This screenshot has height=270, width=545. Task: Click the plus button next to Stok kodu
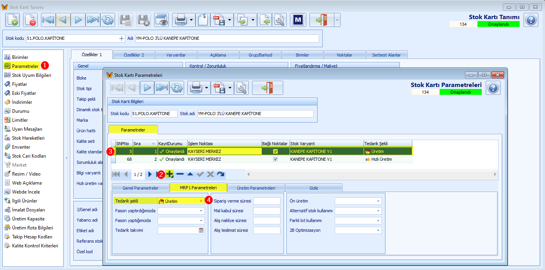pyautogui.click(x=121, y=38)
